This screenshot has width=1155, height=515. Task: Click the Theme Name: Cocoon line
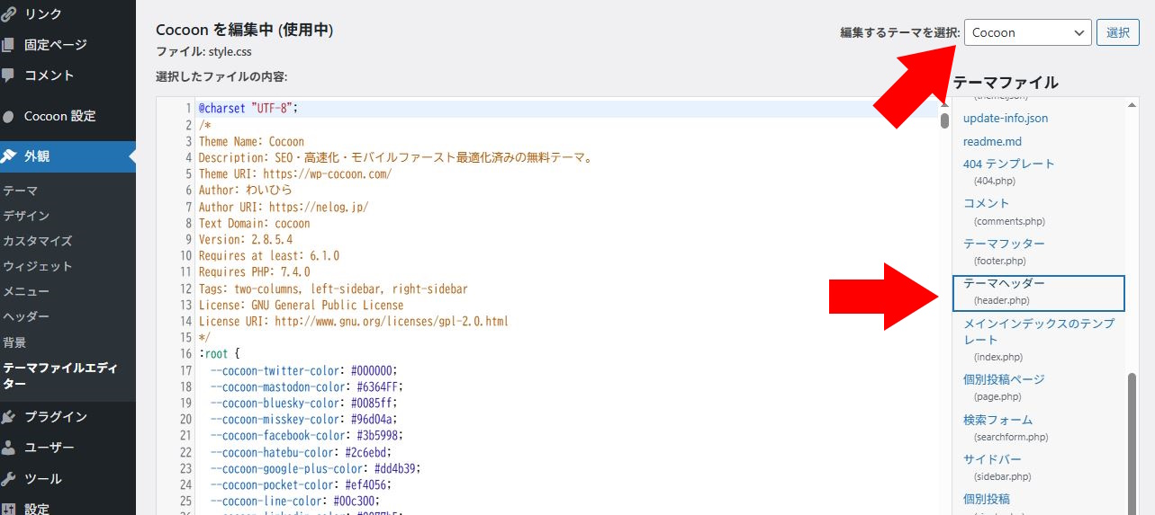251,141
